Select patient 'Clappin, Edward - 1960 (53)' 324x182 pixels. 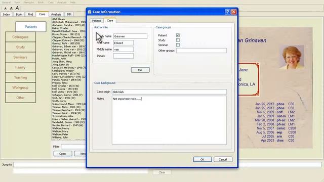68,40
